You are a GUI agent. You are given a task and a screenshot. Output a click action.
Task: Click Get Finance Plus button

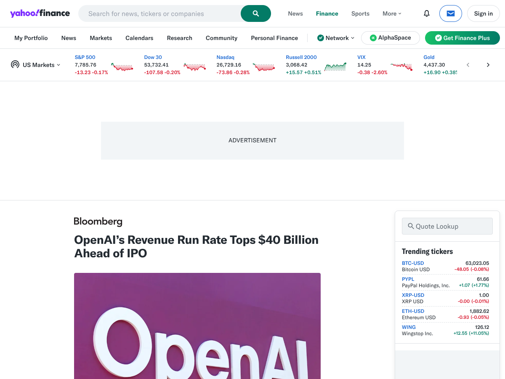tap(462, 38)
